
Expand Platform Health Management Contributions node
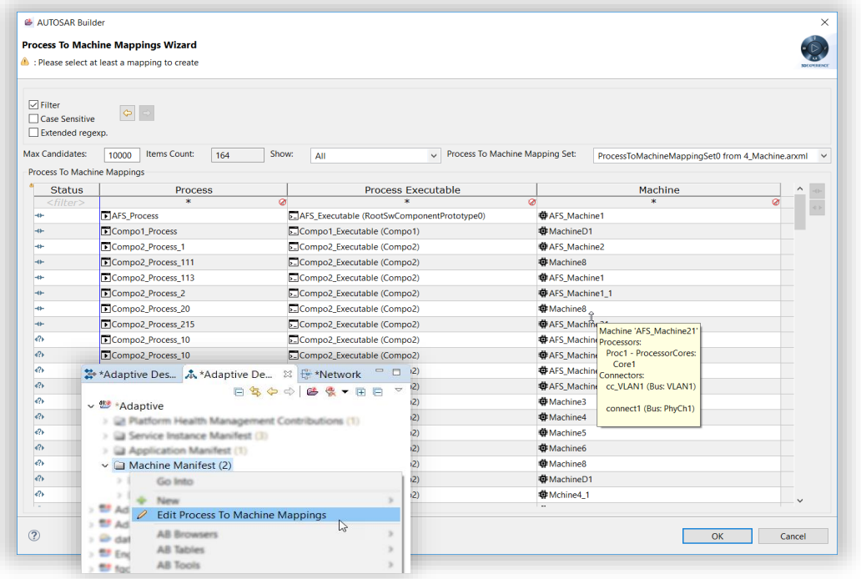[x=105, y=420]
